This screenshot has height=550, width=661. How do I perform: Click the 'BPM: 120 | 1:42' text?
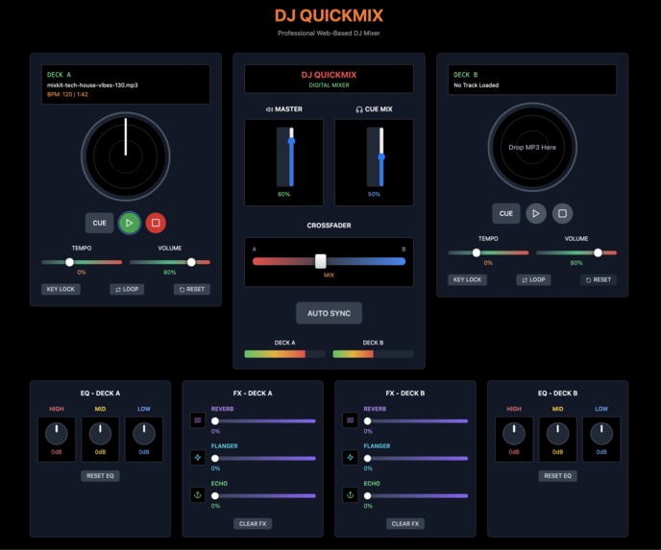pyautogui.click(x=67, y=94)
